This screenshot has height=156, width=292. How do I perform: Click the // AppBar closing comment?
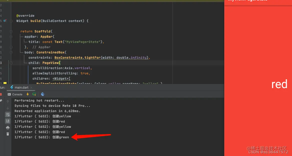(41, 47)
